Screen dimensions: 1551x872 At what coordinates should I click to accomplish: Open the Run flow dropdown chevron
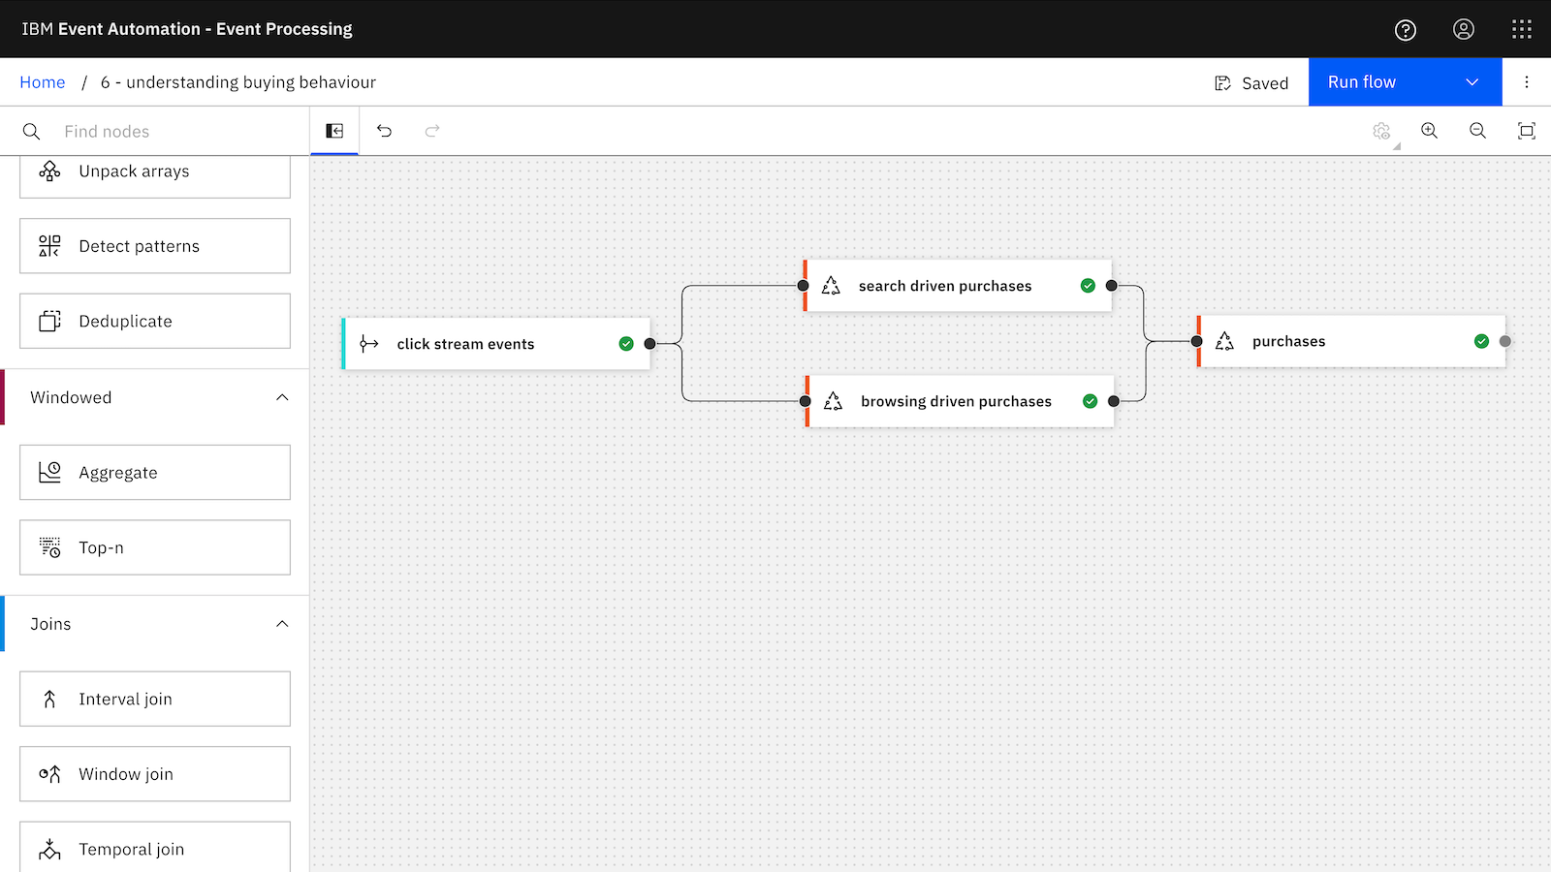click(x=1472, y=82)
